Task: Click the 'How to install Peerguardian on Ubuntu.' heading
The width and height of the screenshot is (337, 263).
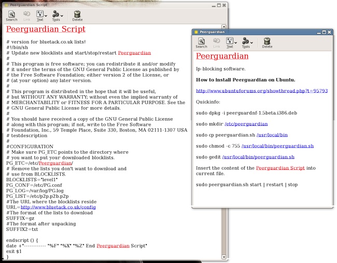Action: (245, 80)
